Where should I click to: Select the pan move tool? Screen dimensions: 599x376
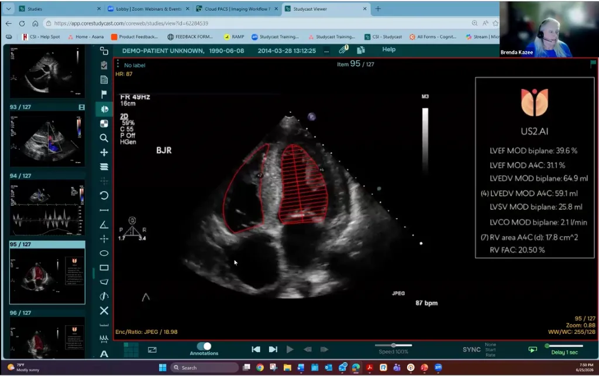coord(104,152)
